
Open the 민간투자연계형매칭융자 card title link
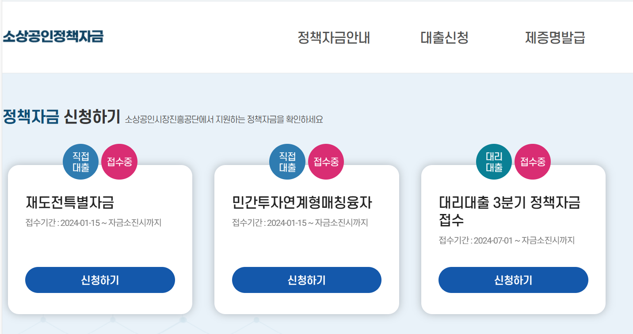click(303, 201)
